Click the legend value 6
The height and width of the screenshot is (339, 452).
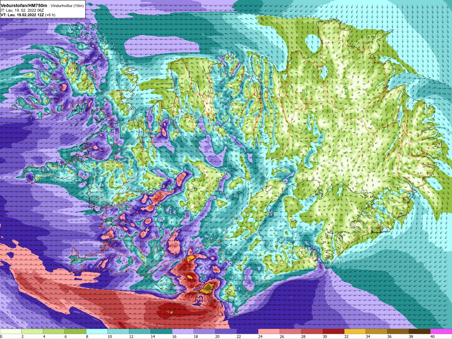coord(65,337)
